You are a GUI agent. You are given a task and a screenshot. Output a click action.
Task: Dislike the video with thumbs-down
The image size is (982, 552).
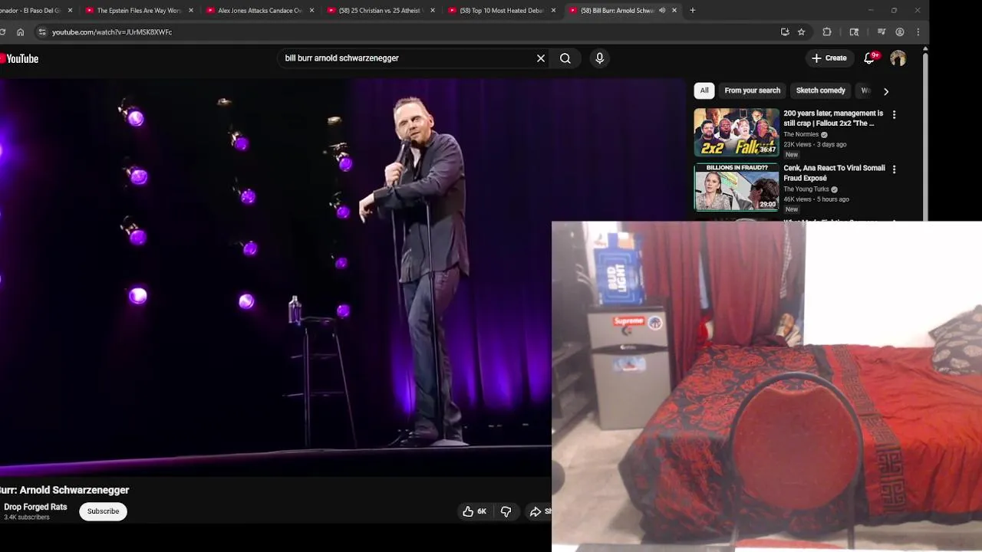pos(506,511)
